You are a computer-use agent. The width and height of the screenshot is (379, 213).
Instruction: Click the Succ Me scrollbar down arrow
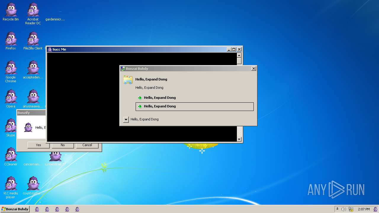pos(239,139)
